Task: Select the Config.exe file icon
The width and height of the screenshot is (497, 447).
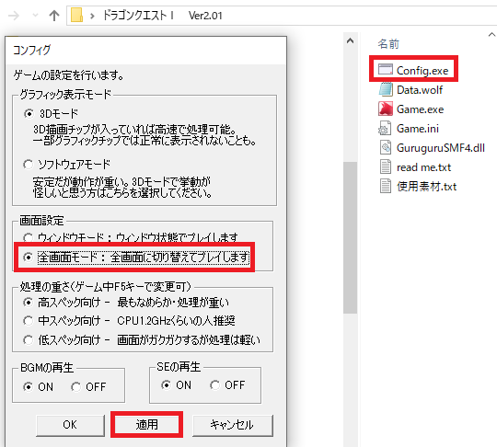Action: click(x=386, y=69)
